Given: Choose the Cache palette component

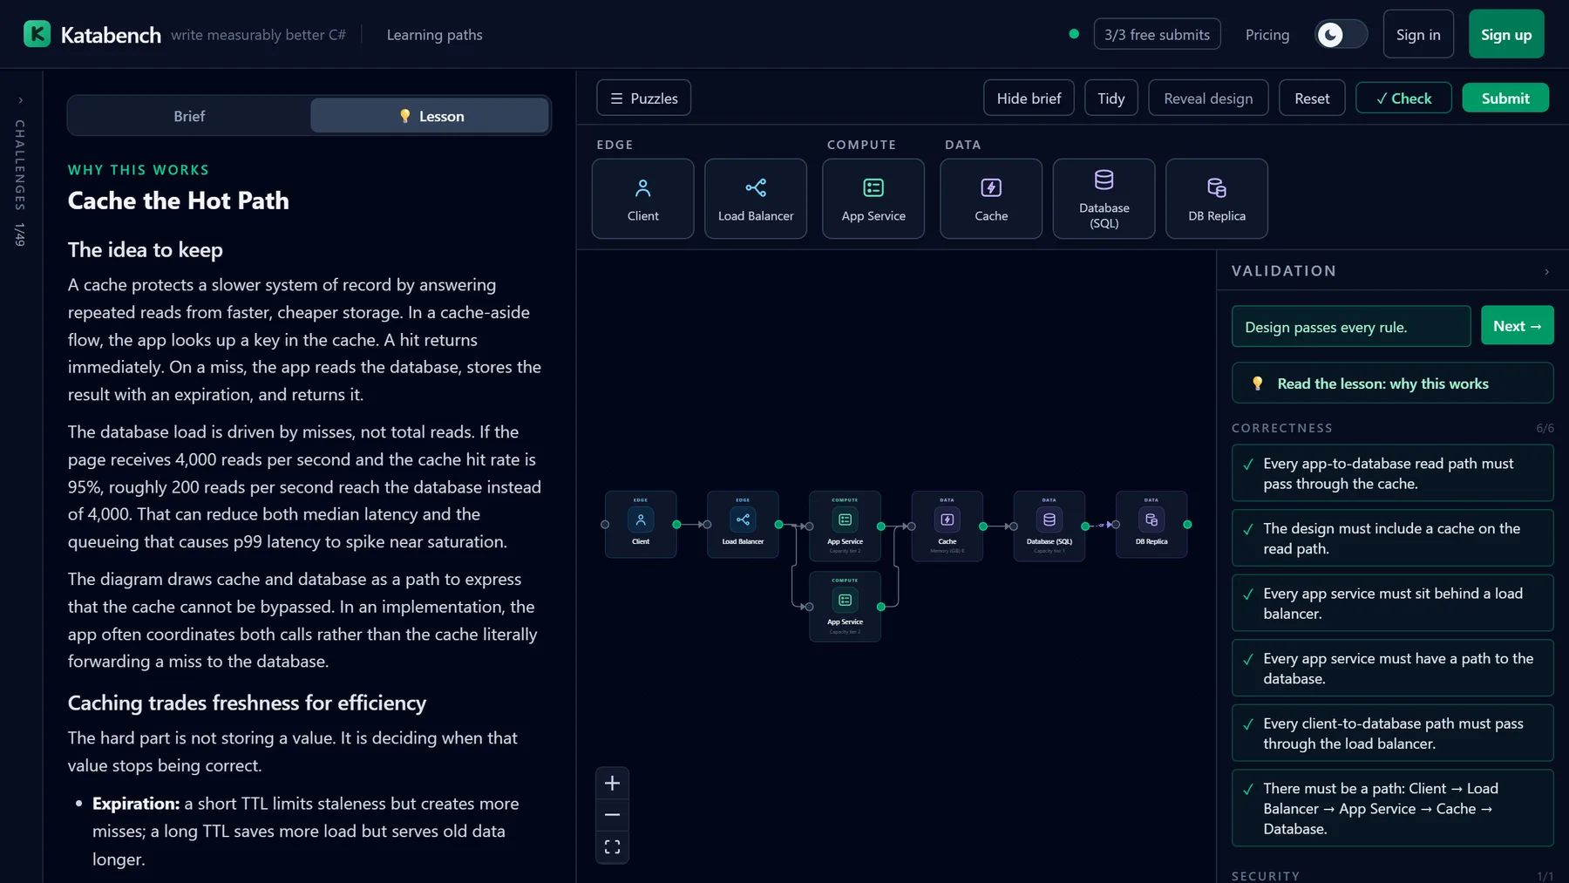Looking at the screenshot, I should point(990,199).
